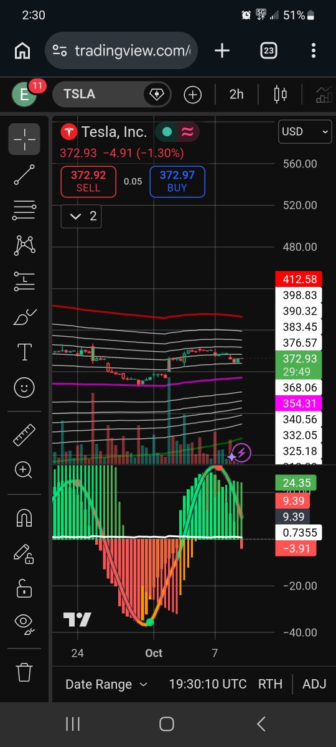Open a new browser tab
336x747 pixels.
tap(222, 51)
